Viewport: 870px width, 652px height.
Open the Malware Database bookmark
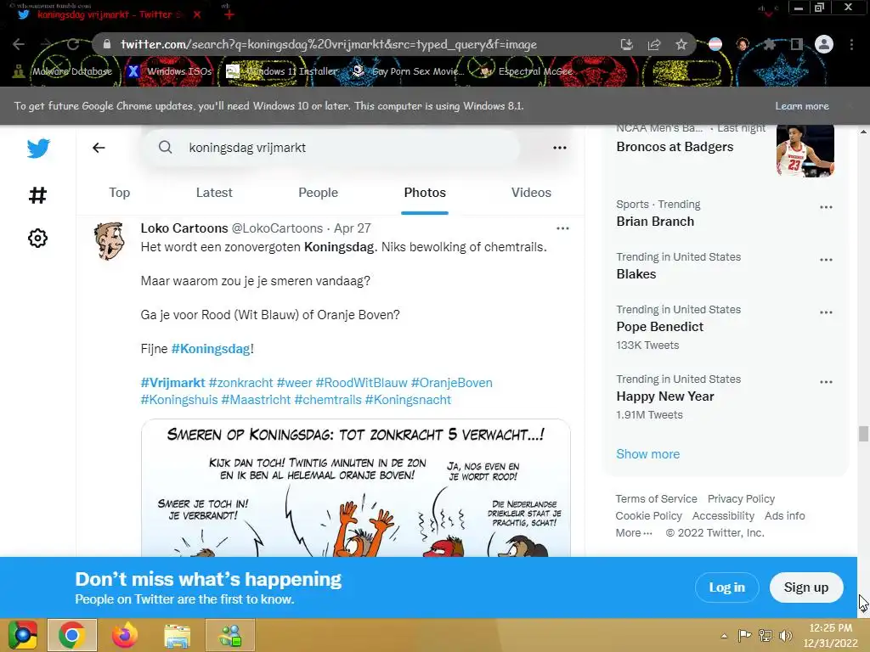tap(63, 71)
